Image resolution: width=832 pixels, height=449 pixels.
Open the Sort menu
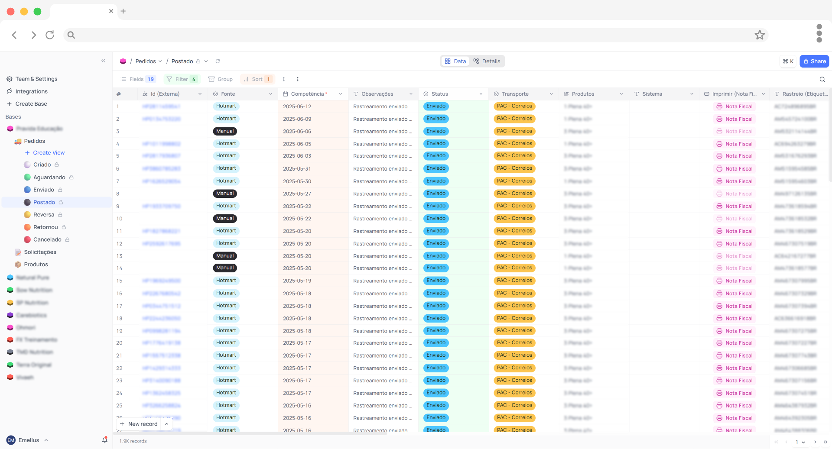[x=257, y=79]
